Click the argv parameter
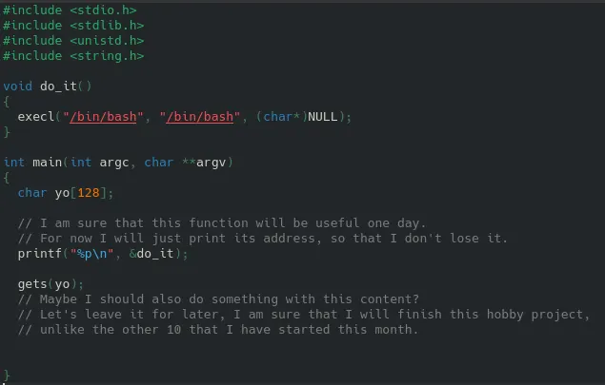Viewport: 605px width, 385px height. pyautogui.click(x=212, y=162)
